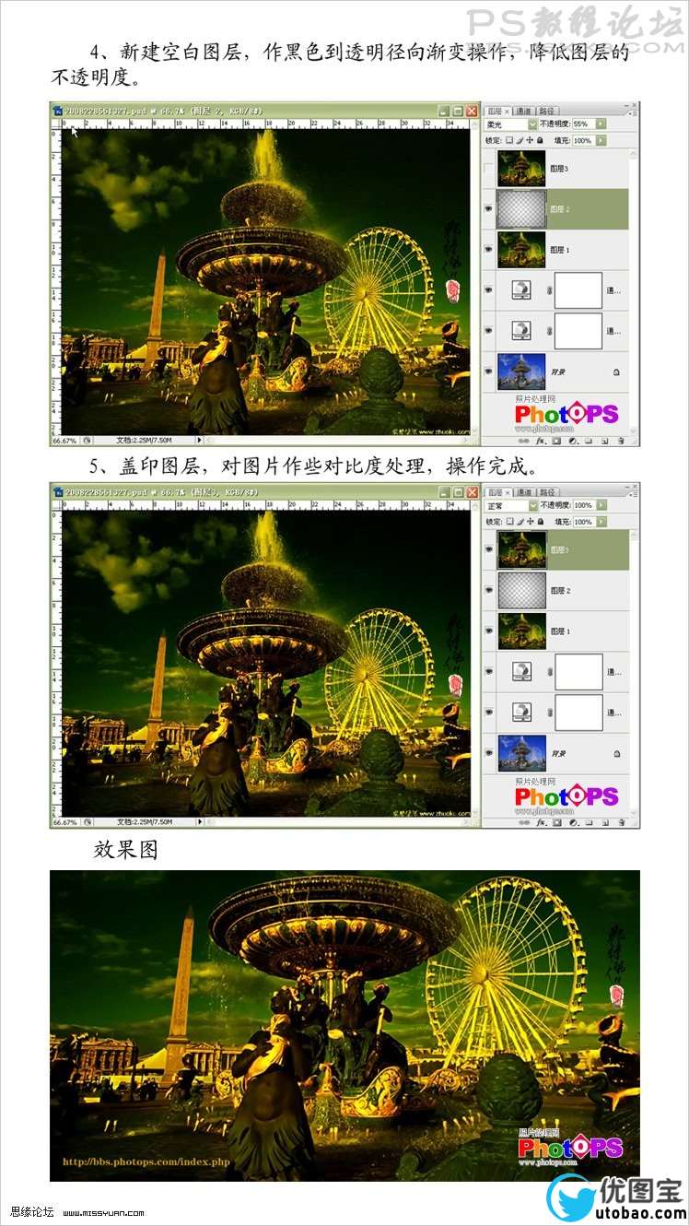Hide 图层 2 layer in step 5 panel
689x1226 pixels.
click(x=489, y=590)
